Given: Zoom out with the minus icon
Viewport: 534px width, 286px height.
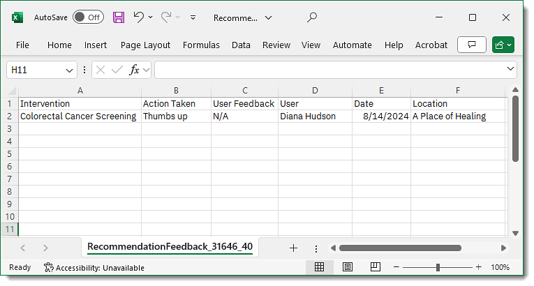Looking at the screenshot, I should pyautogui.click(x=396, y=267).
